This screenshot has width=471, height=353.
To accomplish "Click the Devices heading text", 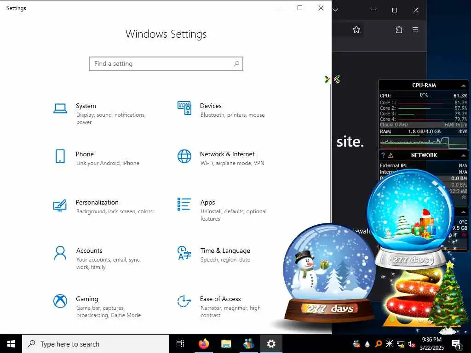I will click(211, 106).
